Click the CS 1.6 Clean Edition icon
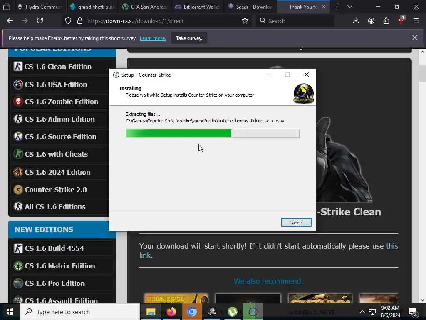426x320 pixels. (18, 66)
